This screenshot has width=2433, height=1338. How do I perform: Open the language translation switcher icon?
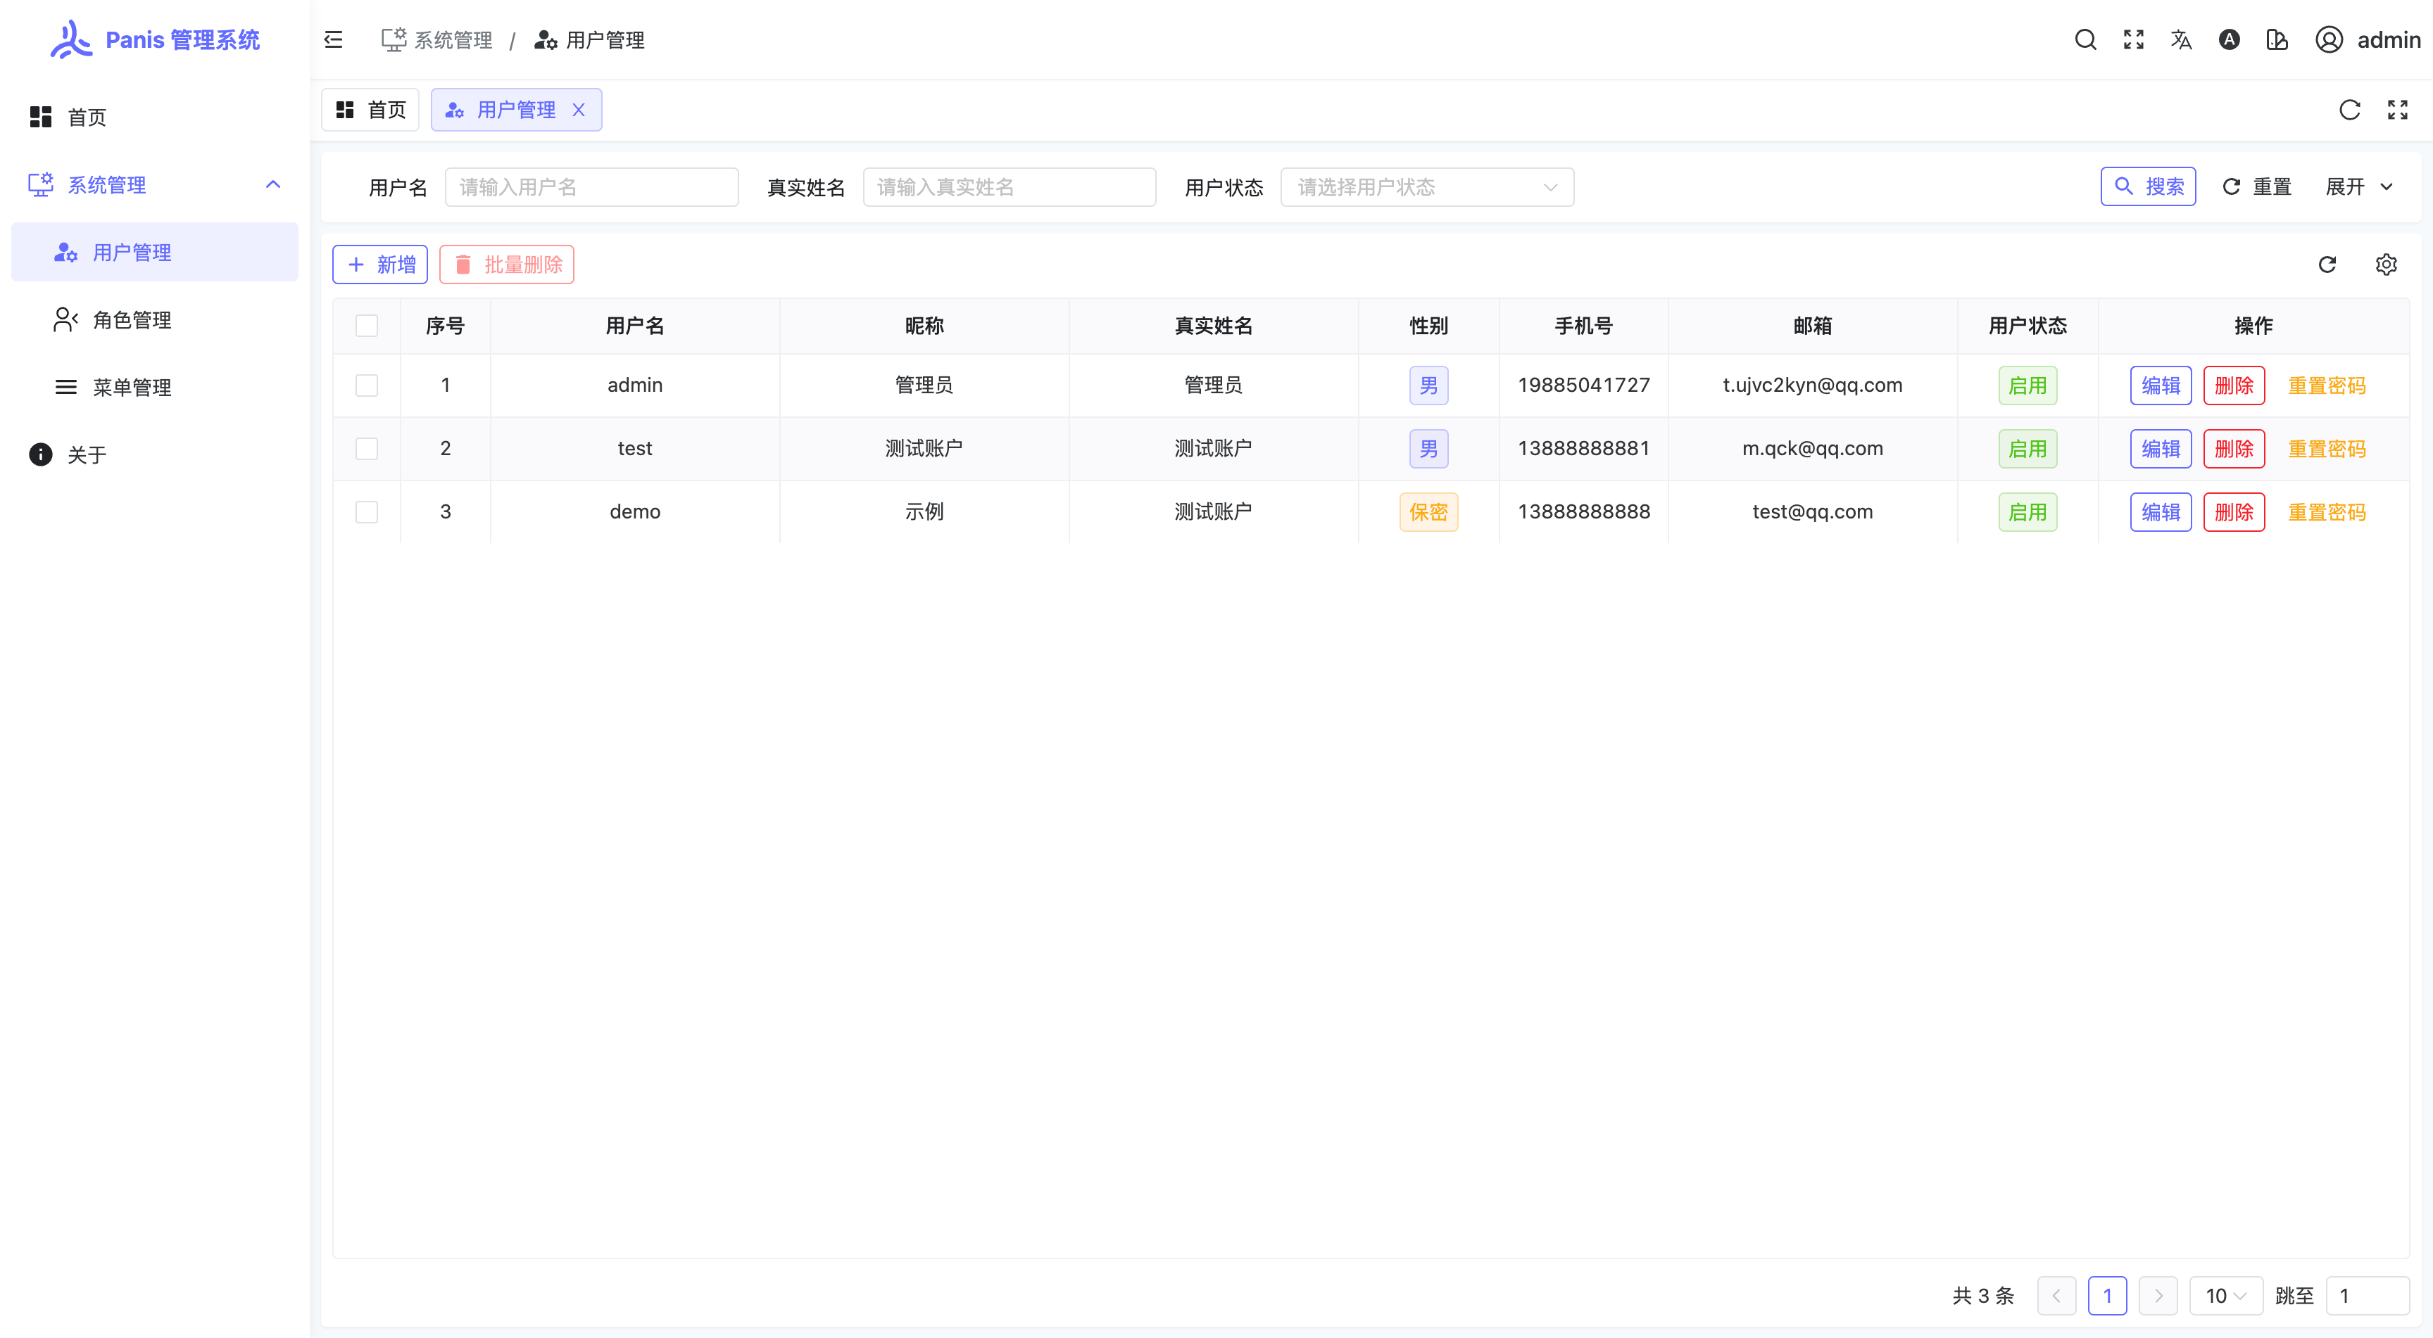[2181, 39]
